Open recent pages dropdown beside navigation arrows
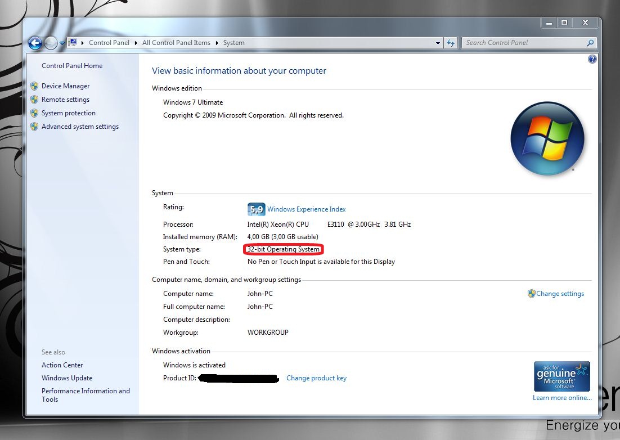 coord(62,43)
